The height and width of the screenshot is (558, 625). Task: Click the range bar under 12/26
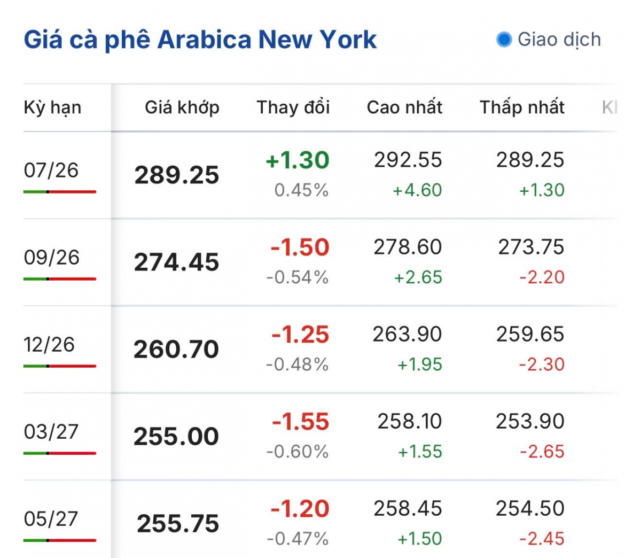pyautogui.click(x=60, y=366)
